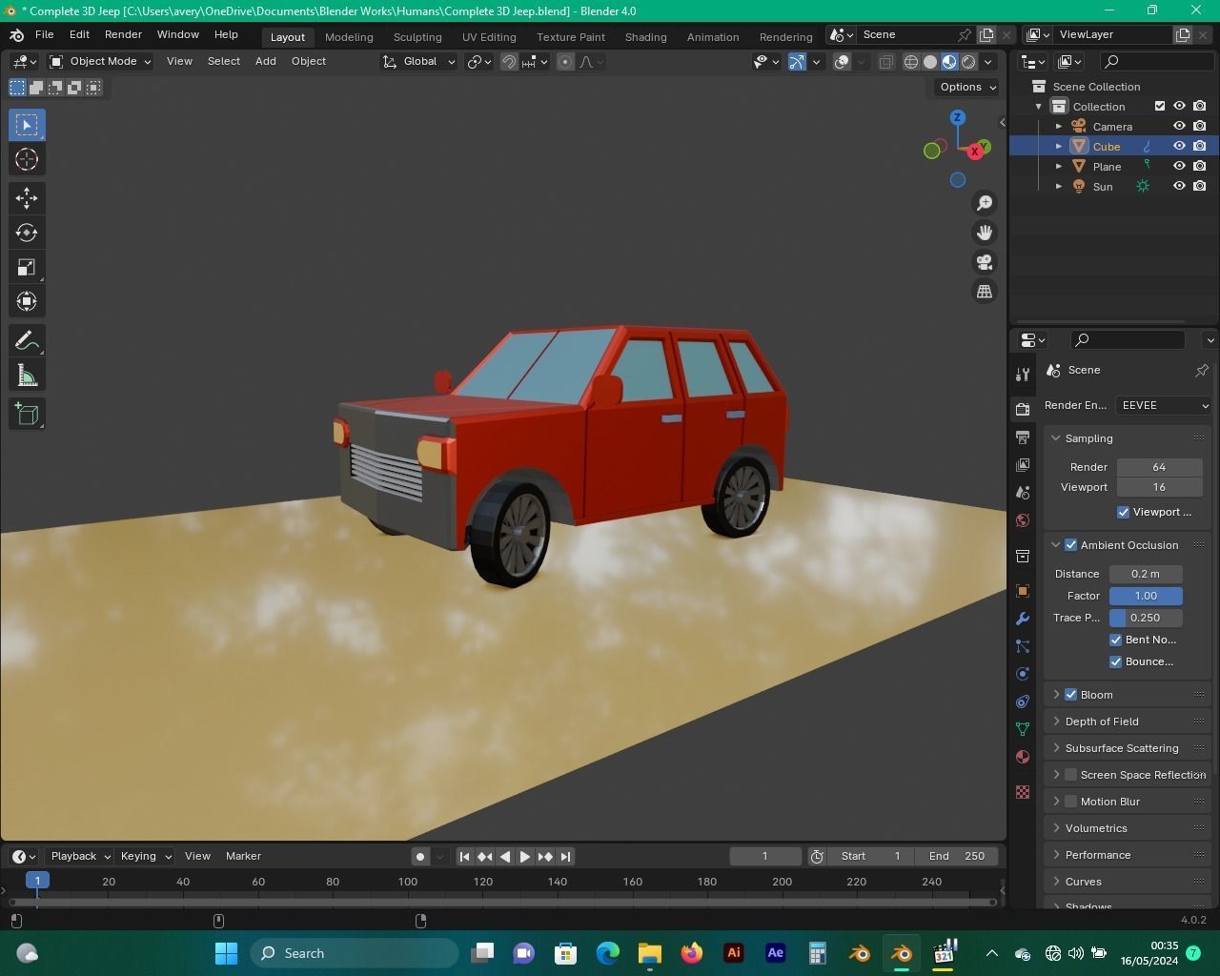1220x976 pixels.
Task: Click the Add Cube tool
Action: click(27, 414)
